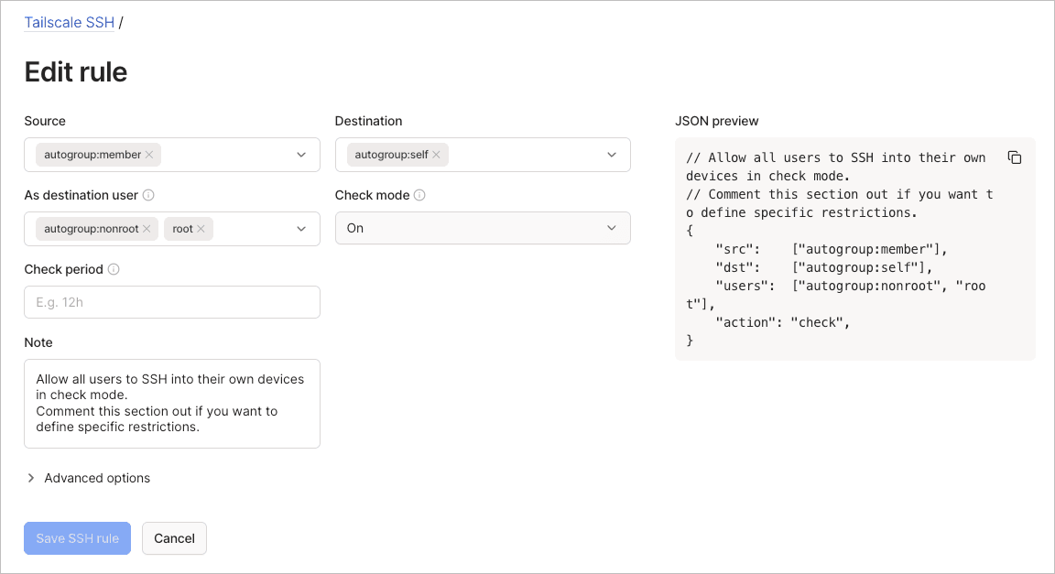Click the JSON preview panel
The image size is (1055, 574).
tap(854, 248)
